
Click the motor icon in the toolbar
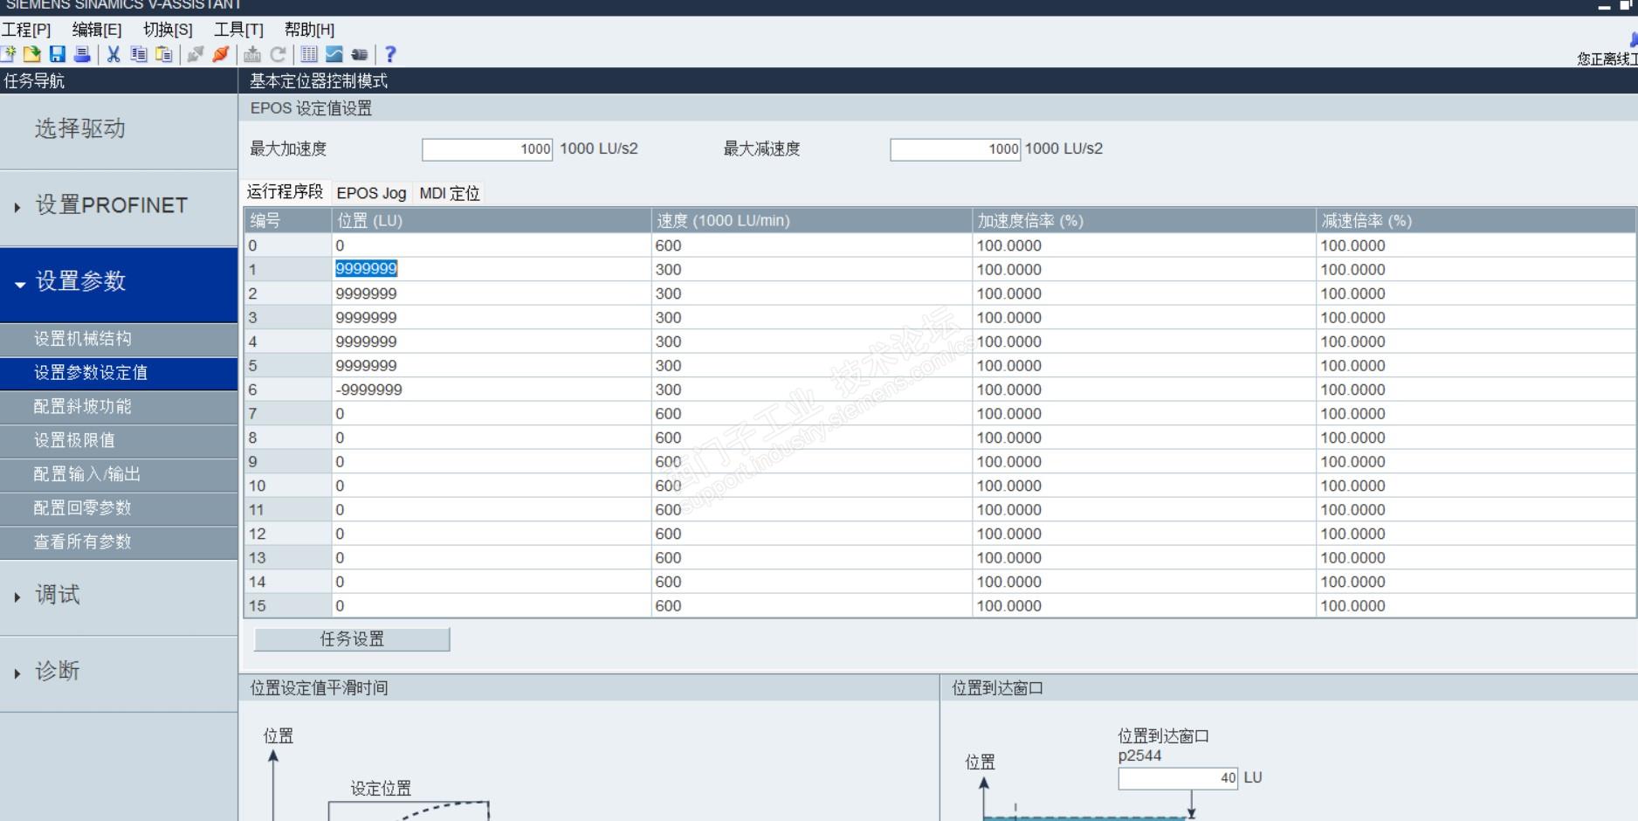(359, 54)
